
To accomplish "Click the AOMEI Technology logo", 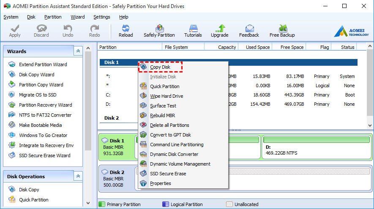I will click(x=351, y=31).
